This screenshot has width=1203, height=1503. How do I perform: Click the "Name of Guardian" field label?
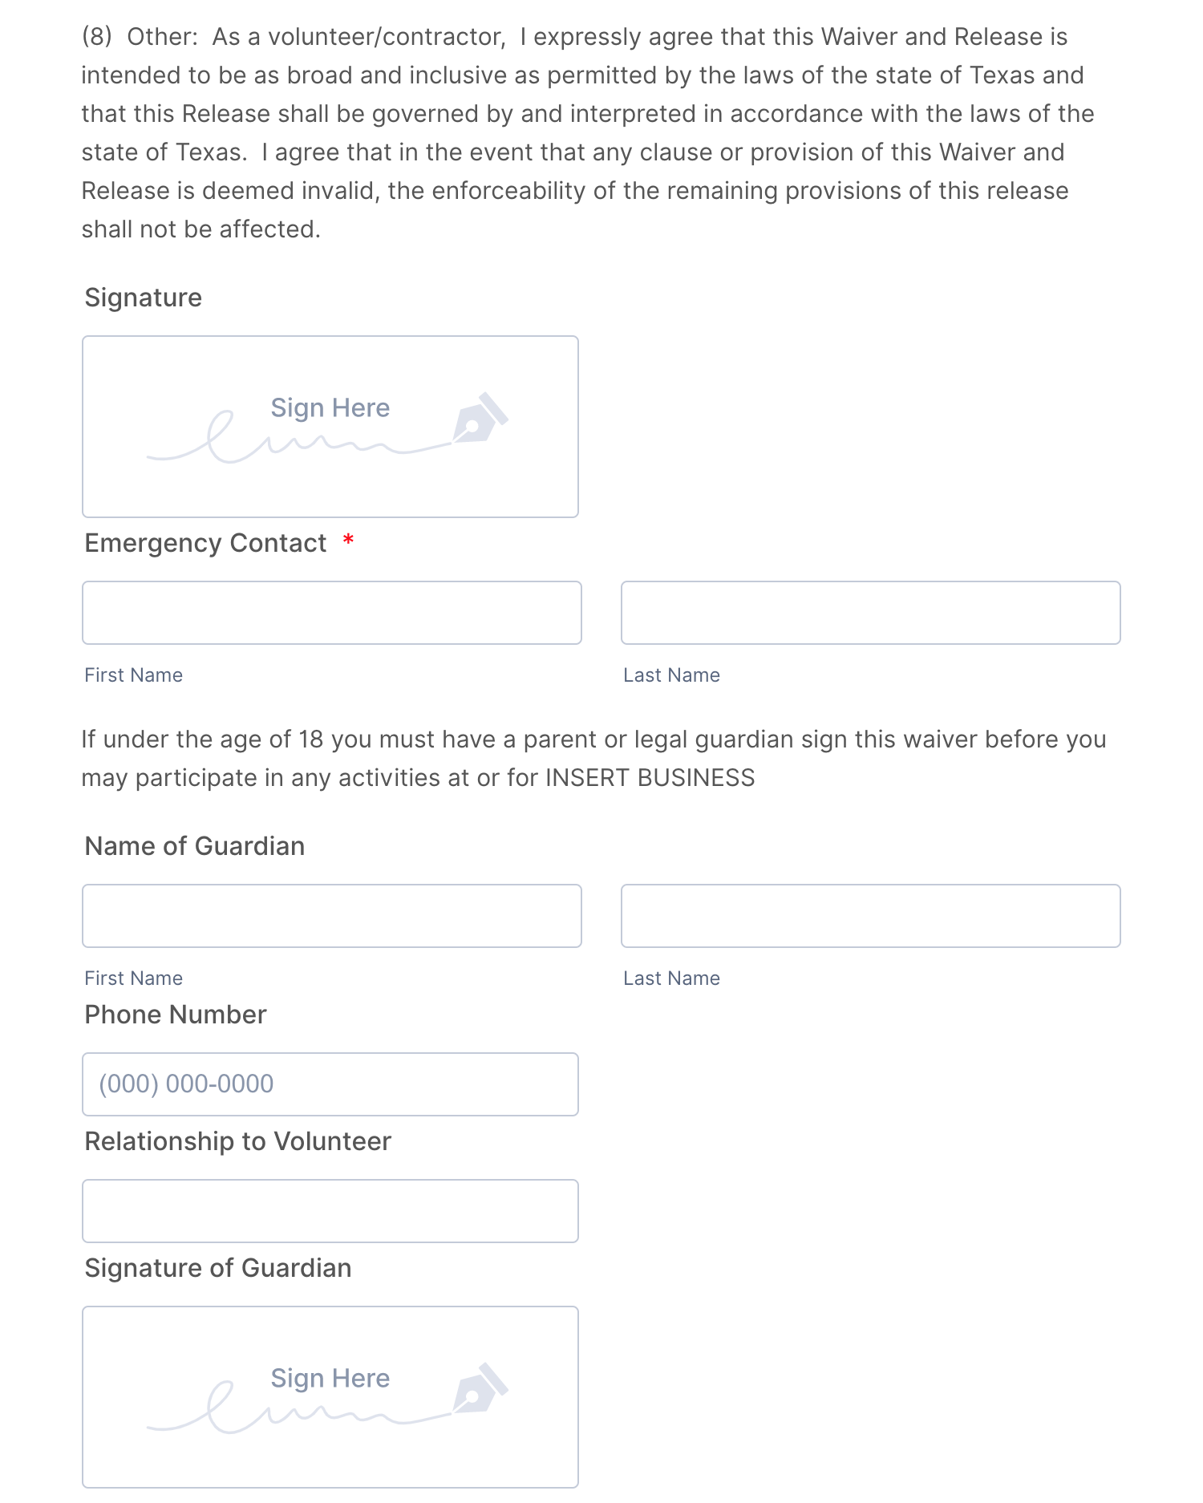click(195, 846)
